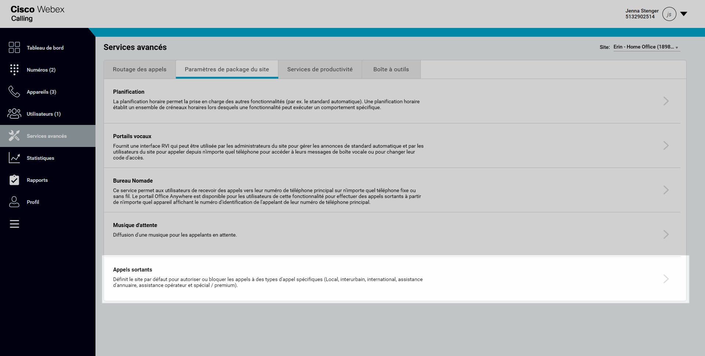Click the Appareils phone handset icon

click(14, 91)
